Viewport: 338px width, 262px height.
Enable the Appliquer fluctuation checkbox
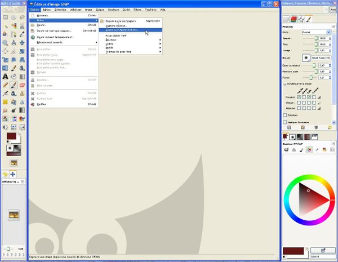(285, 122)
